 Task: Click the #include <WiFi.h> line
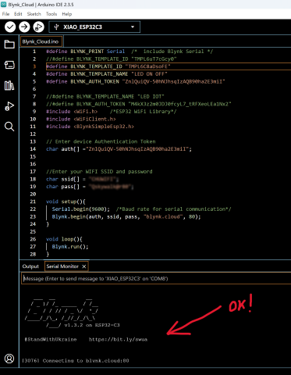72,112
